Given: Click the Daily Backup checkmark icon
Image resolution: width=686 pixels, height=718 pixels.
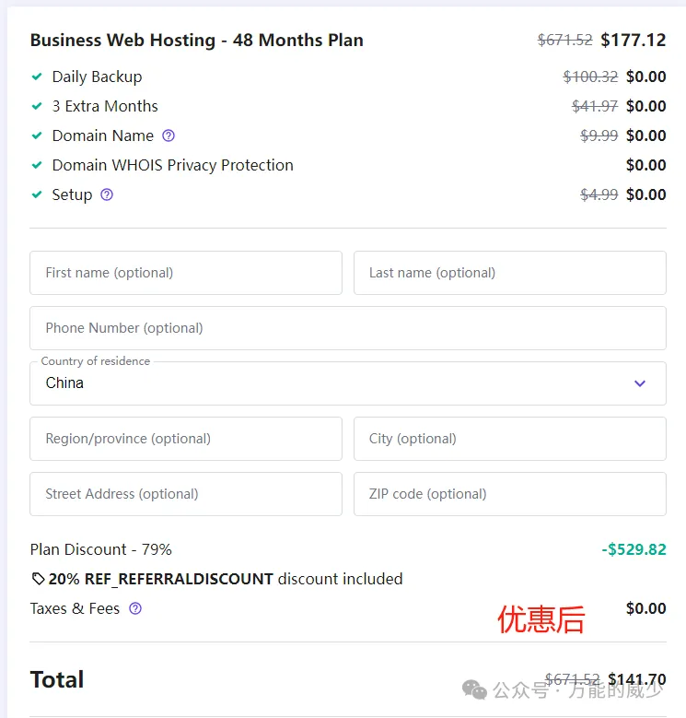Looking at the screenshot, I should point(37,77).
